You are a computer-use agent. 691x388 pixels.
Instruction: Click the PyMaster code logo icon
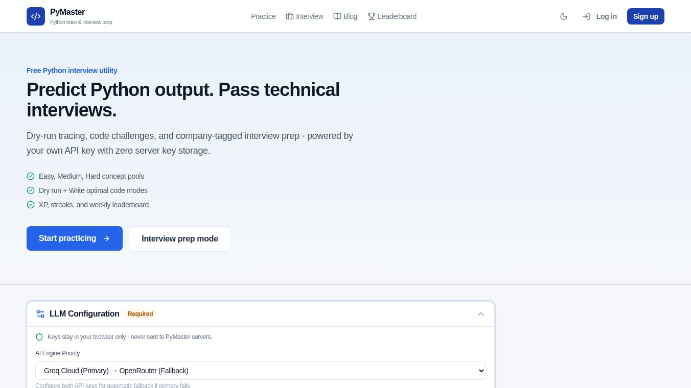coord(36,16)
